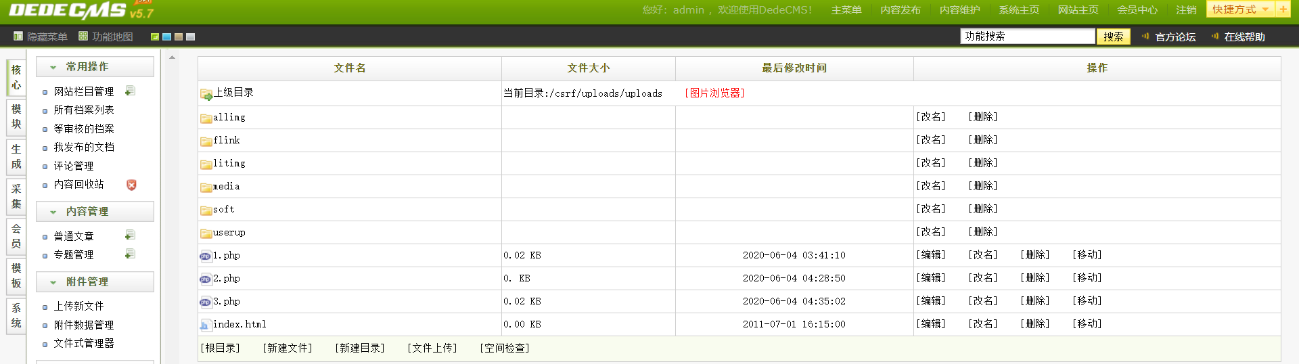Select the blue theme color swatch
This screenshot has height=364, width=1299.
click(166, 37)
